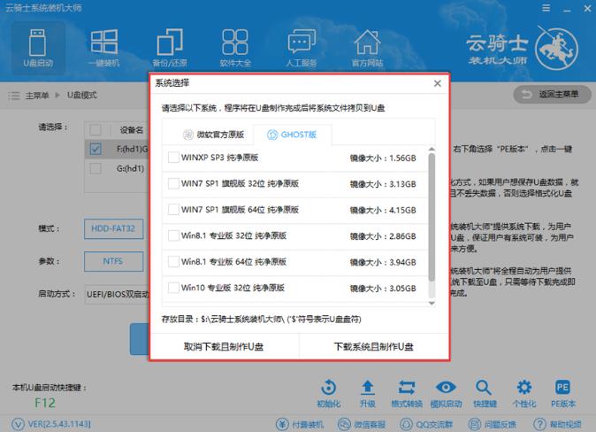Click the scrollbar up arrow in system list
This screenshot has height=432, width=596.
click(x=432, y=149)
